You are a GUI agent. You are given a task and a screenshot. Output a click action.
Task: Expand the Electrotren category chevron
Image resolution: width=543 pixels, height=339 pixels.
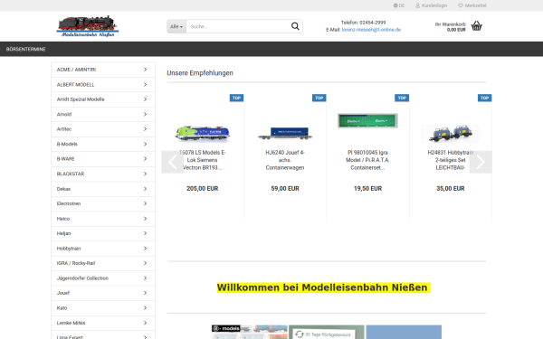coord(145,203)
